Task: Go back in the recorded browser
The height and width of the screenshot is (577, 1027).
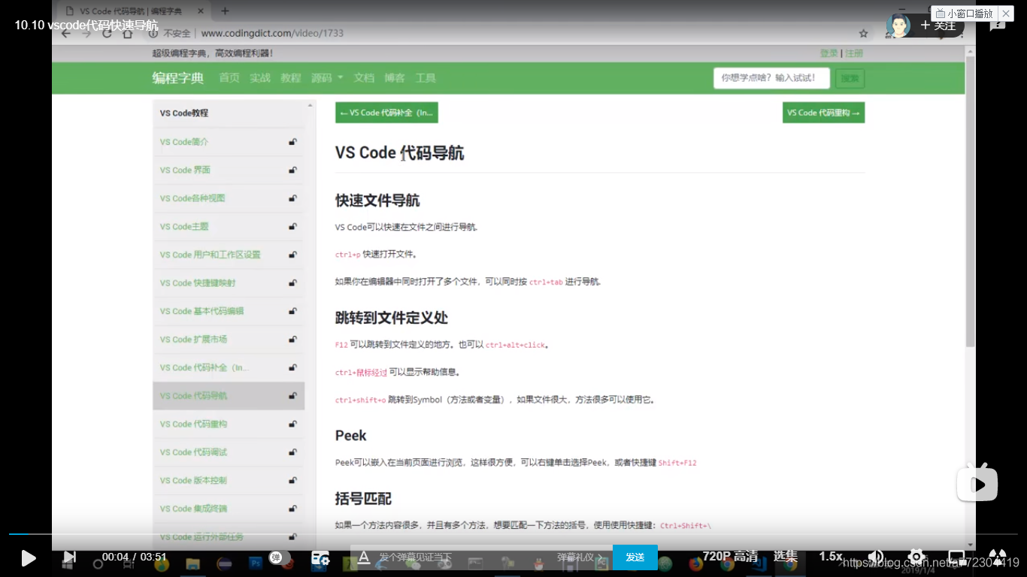Action: 66,33
